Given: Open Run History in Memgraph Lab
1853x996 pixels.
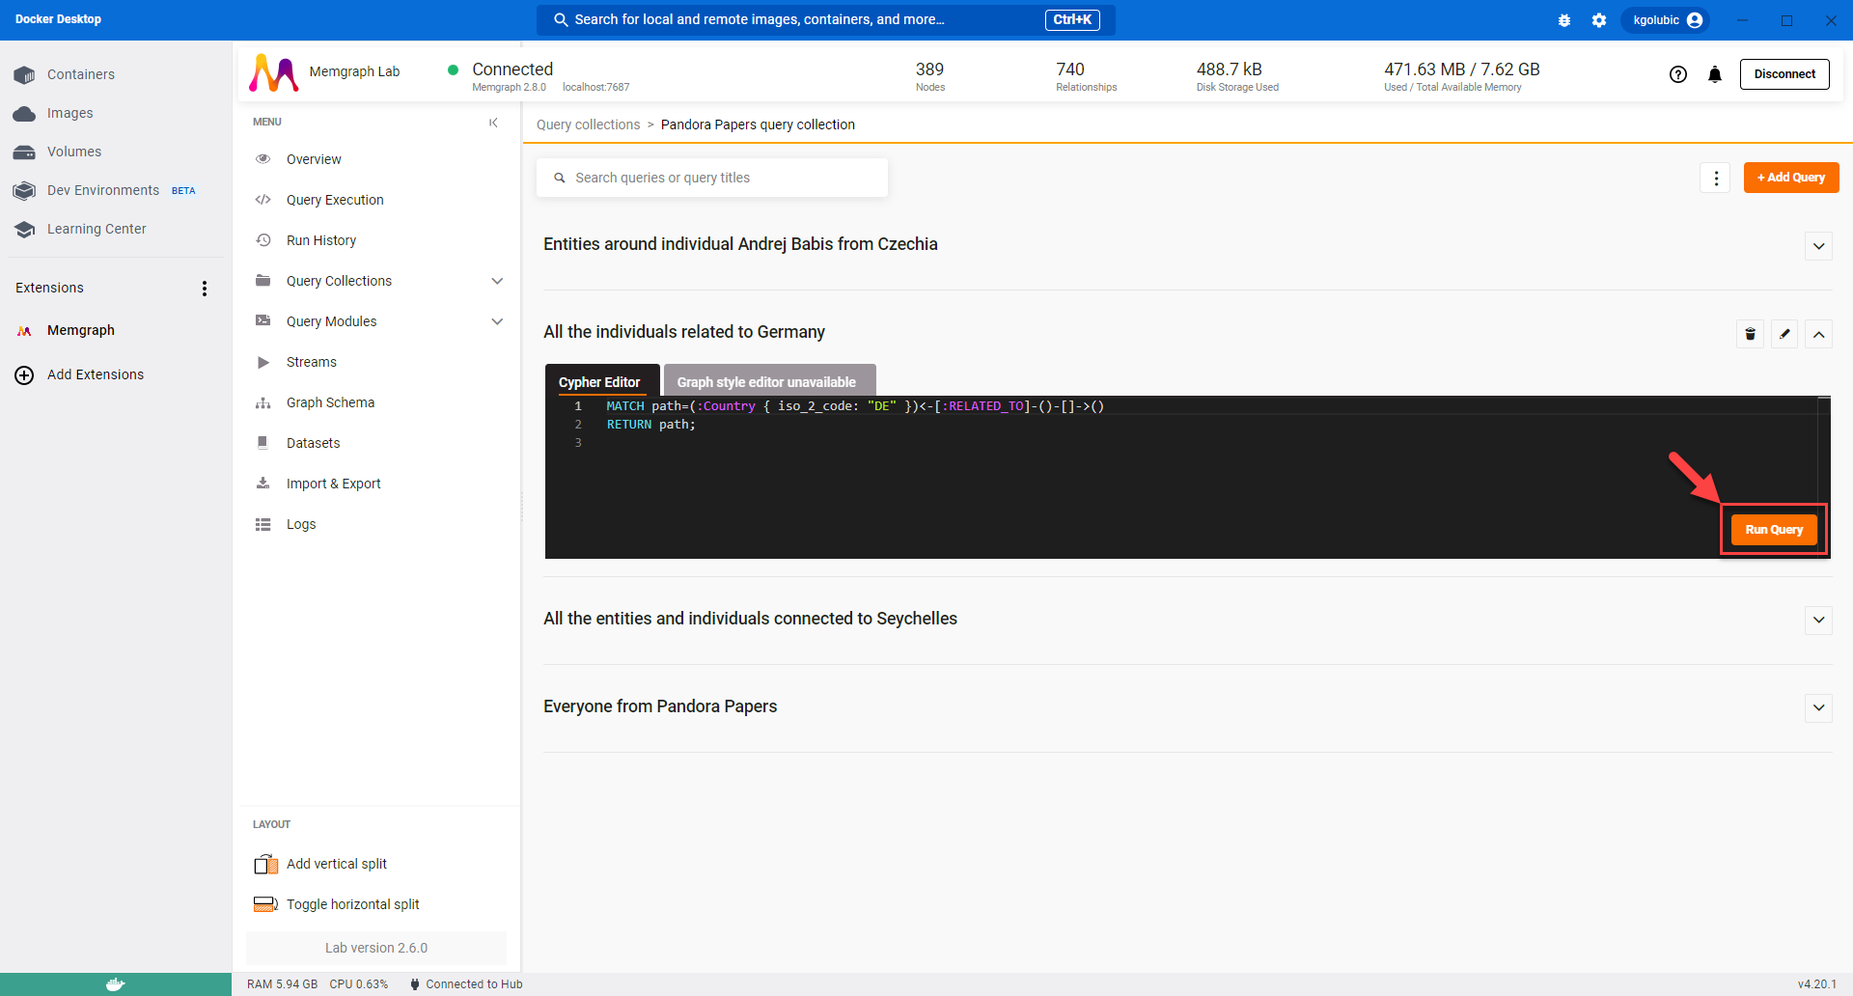Looking at the screenshot, I should (319, 240).
